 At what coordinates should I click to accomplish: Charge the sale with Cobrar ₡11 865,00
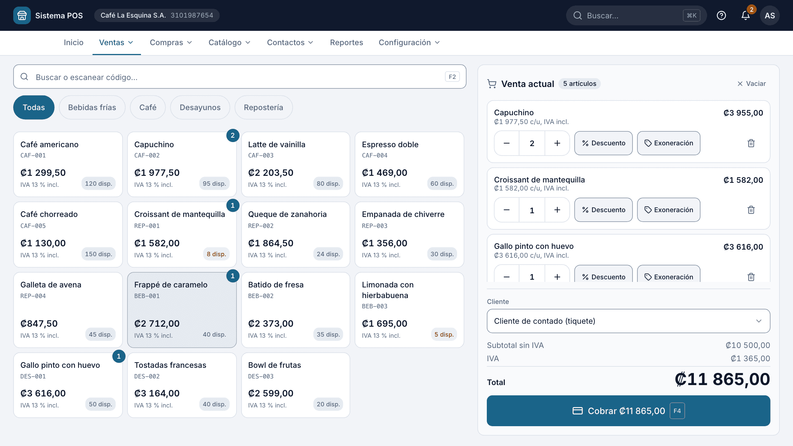coord(629,411)
